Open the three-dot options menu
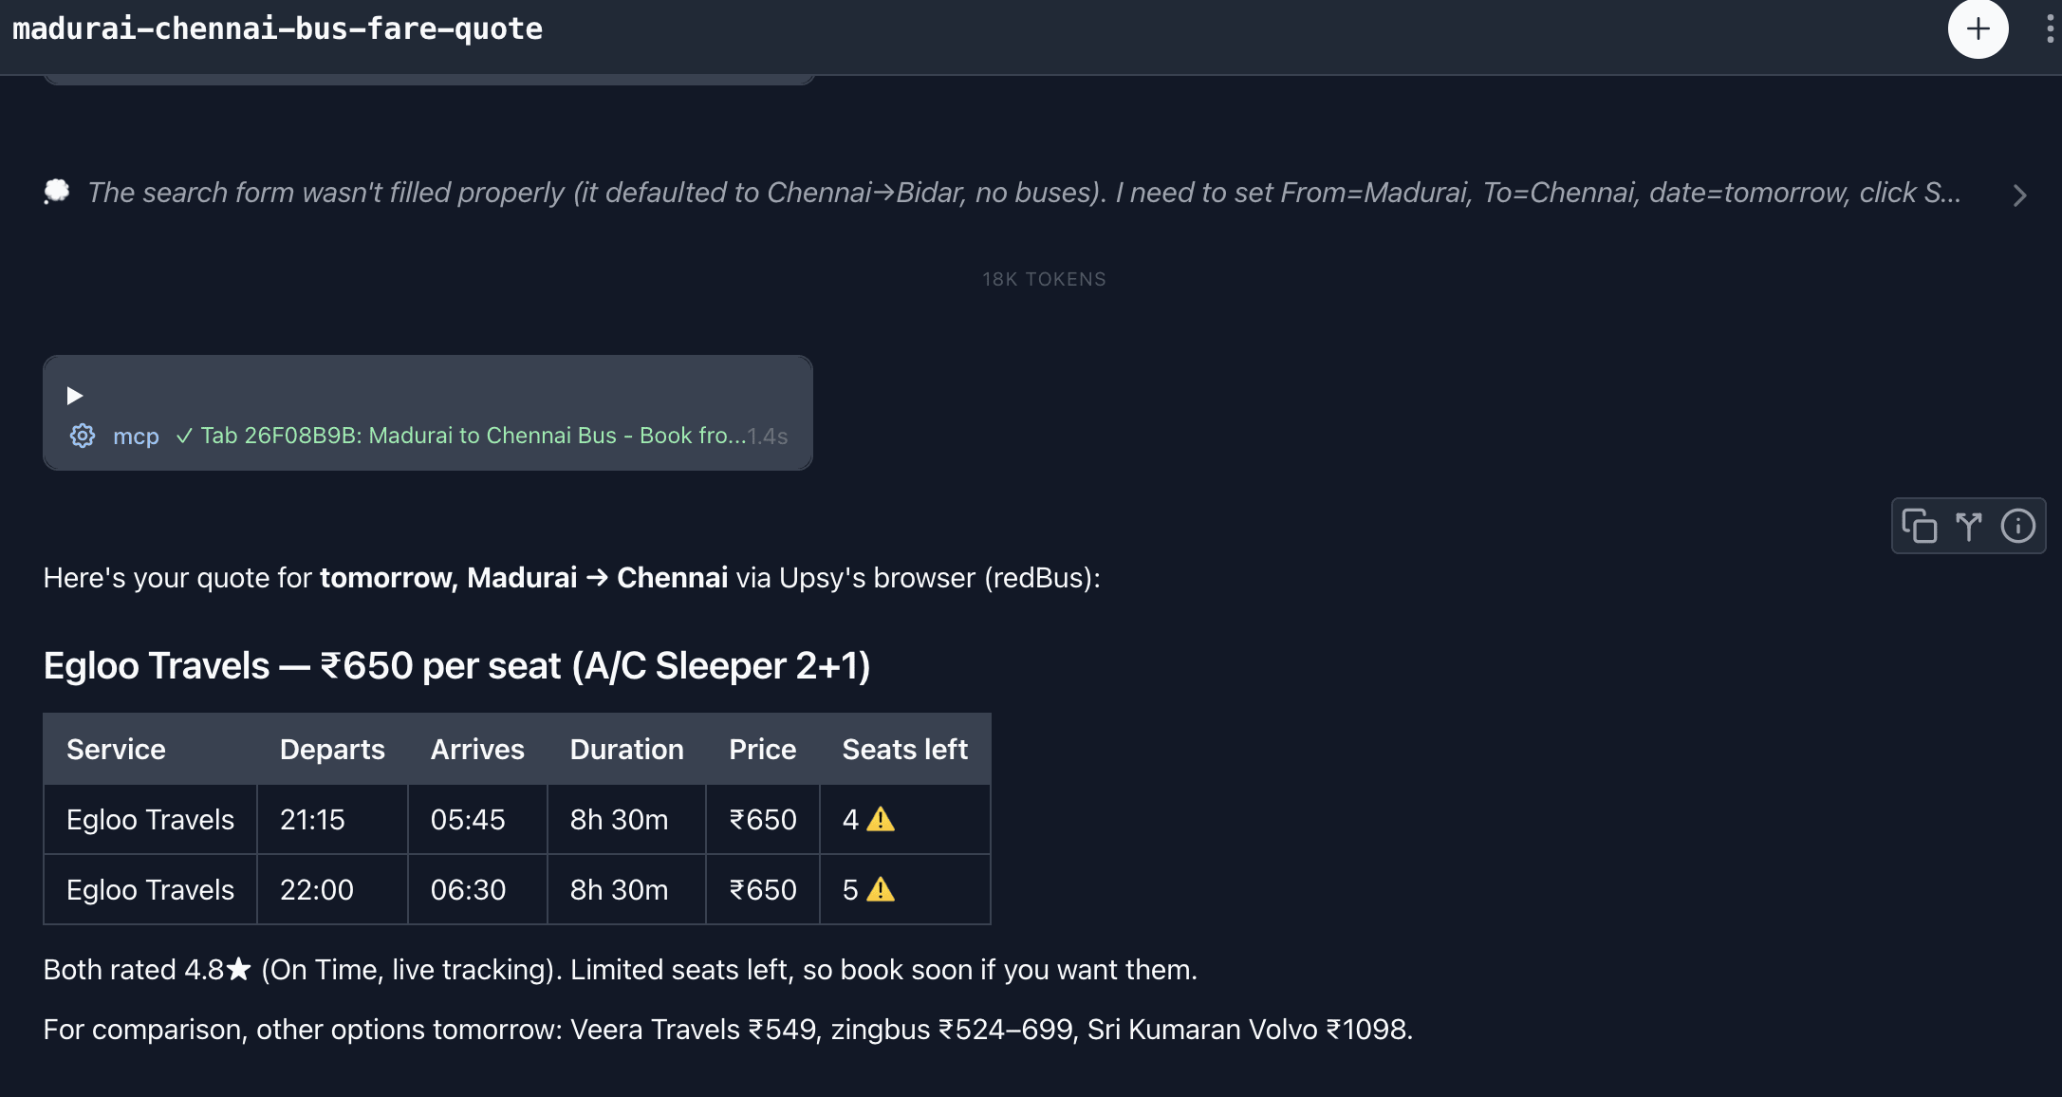 pos(2050,29)
